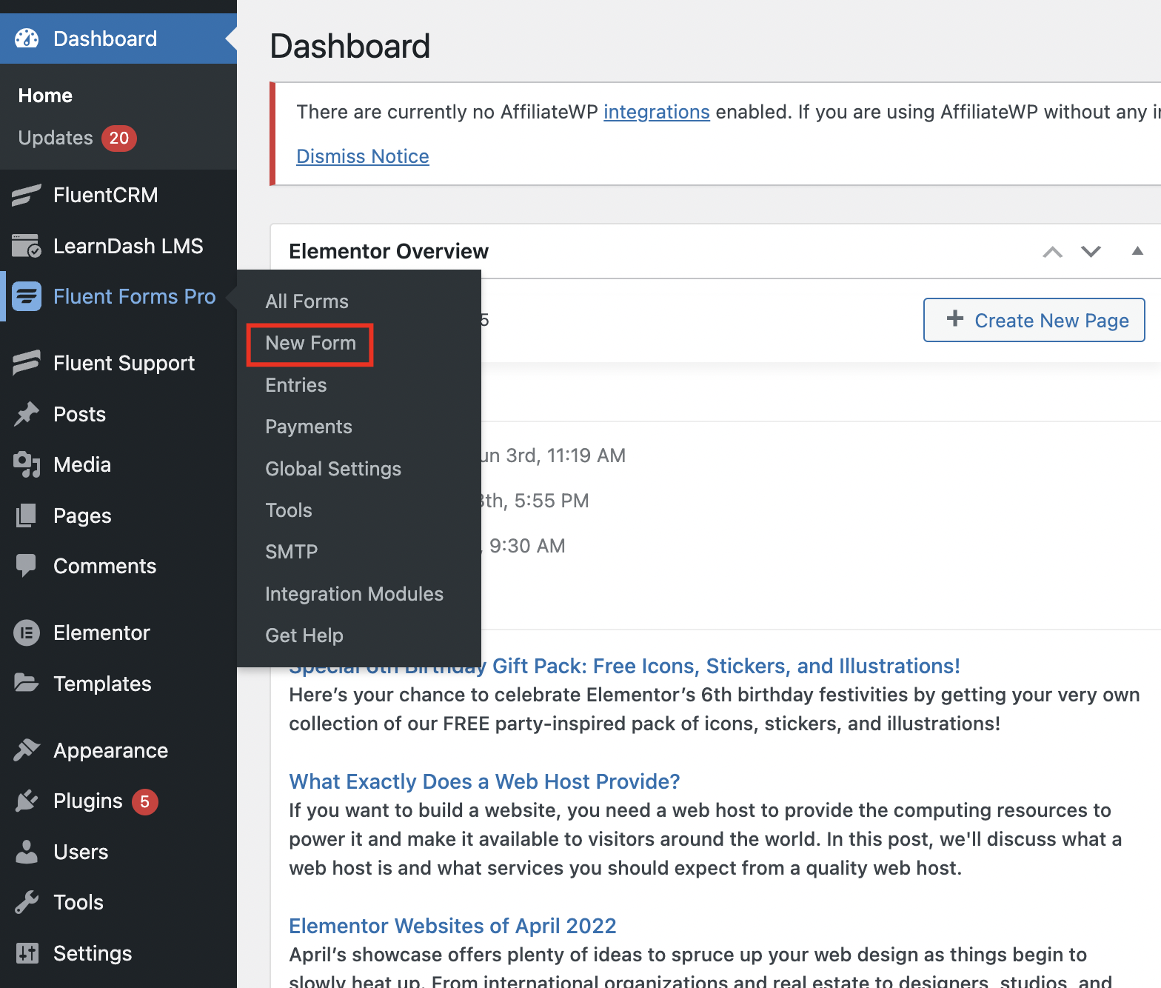Open Settings menu label
This screenshot has height=988, width=1161.
click(x=93, y=953)
